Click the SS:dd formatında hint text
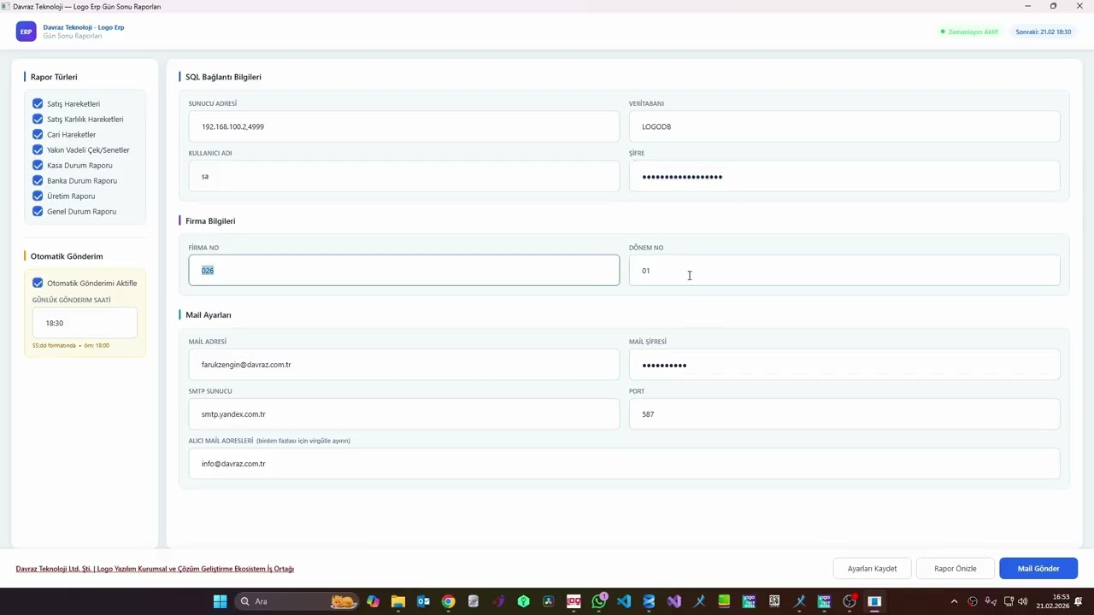The image size is (1094, 615). [71, 346]
